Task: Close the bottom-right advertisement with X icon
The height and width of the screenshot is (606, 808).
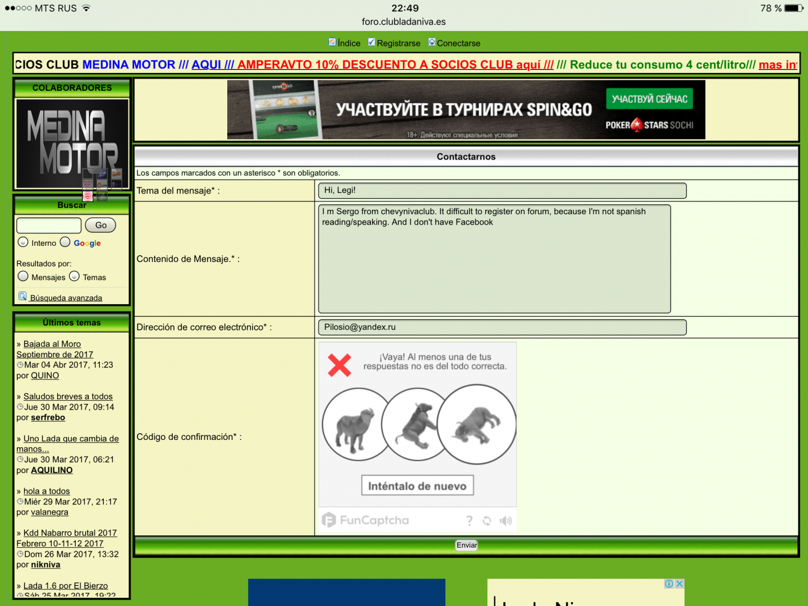Action: [x=679, y=584]
